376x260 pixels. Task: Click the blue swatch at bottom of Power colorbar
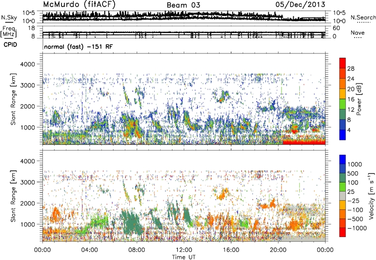click(343, 135)
